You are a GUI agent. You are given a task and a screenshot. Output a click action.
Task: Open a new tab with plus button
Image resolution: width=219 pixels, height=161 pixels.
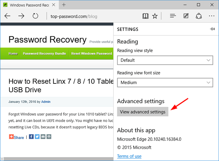64,5
